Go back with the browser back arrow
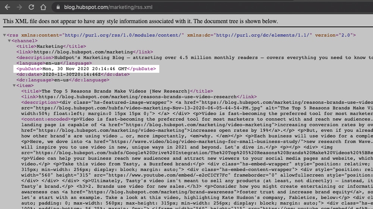This screenshot has height=209, width=373. tap(7, 7)
